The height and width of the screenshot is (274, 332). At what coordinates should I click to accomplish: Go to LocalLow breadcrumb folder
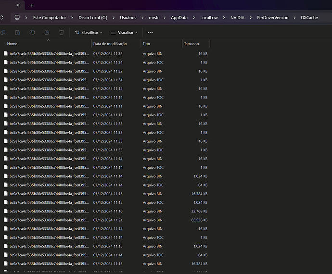pyautogui.click(x=209, y=18)
